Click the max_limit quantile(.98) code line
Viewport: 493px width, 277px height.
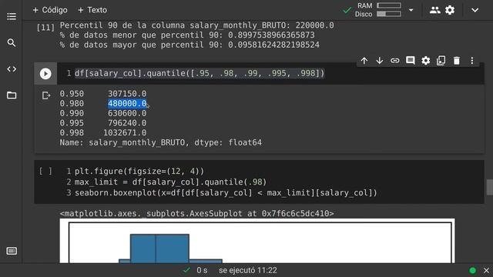point(170,182)
